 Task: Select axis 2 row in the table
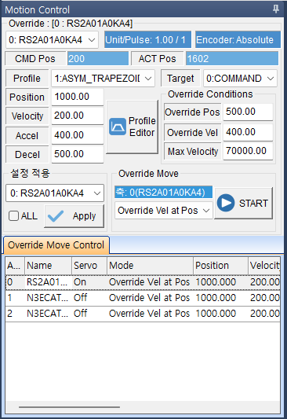pos(143,314)
